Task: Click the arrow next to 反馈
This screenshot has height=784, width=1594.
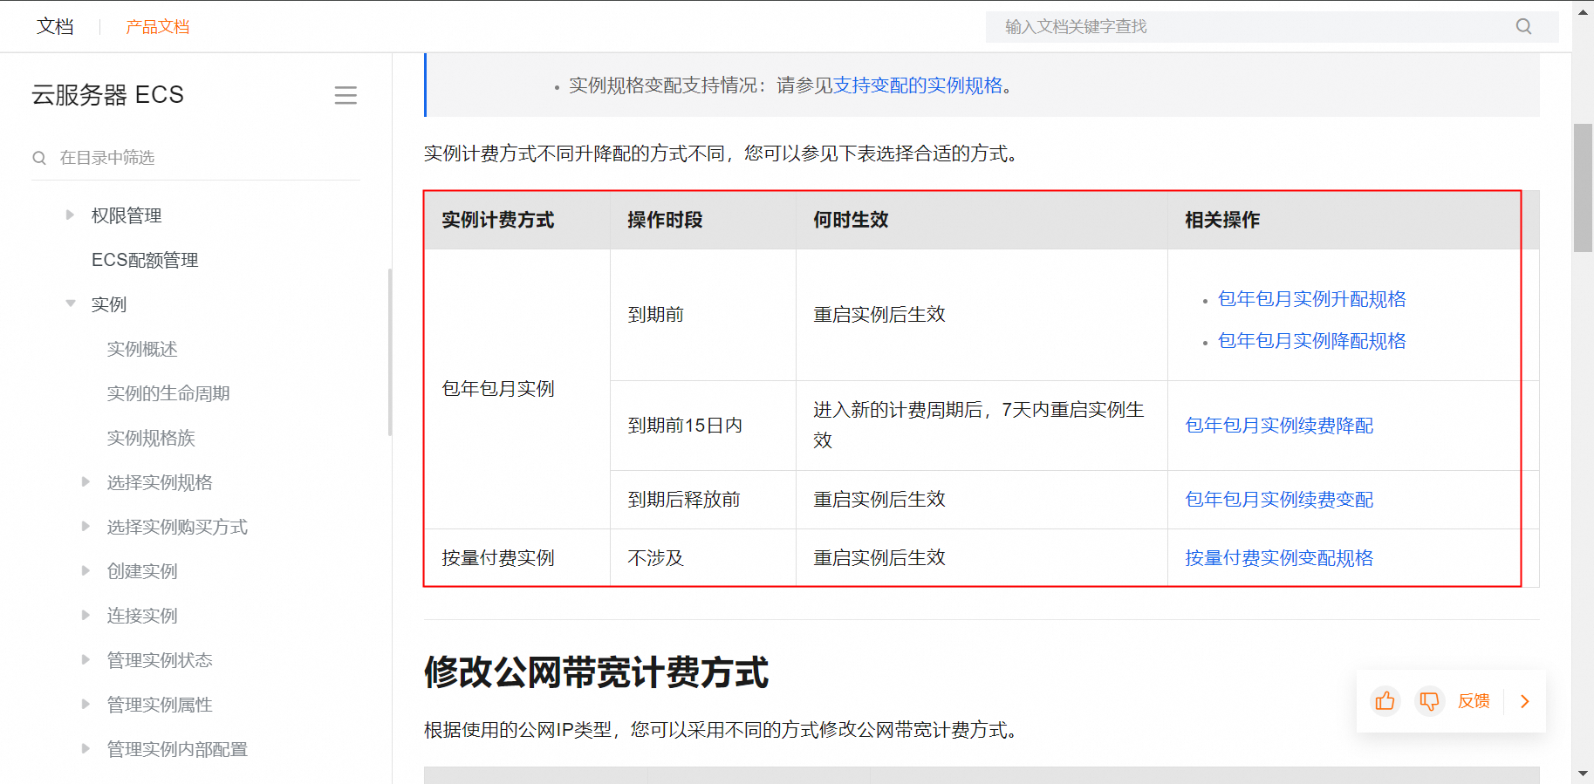Action: click(1525, 701)
